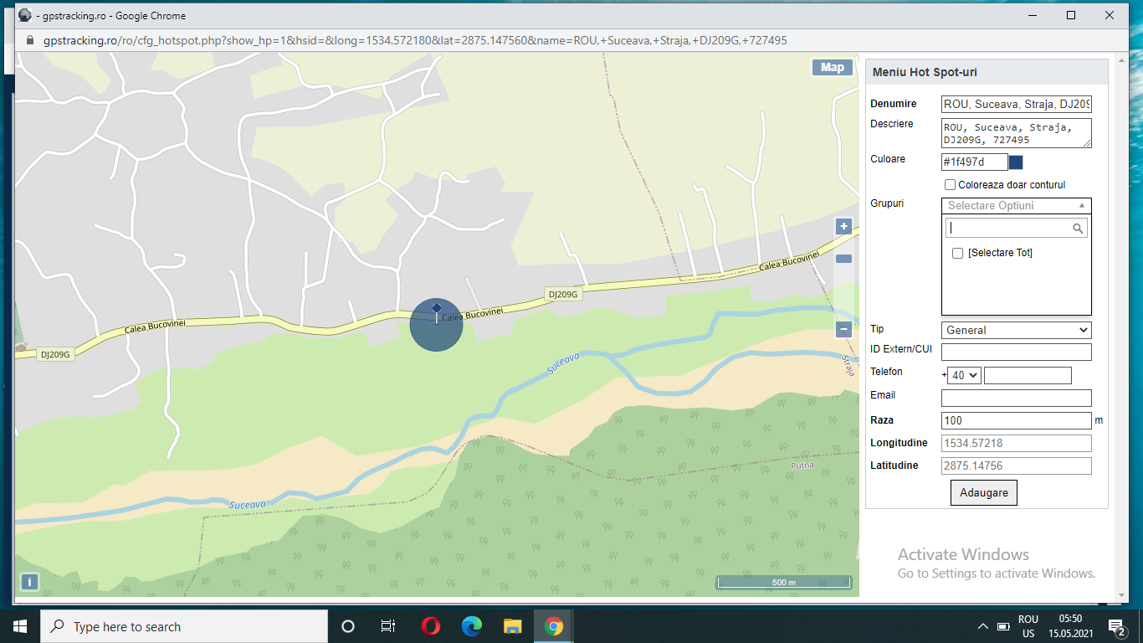Open the phone country code 40 dropdown
The image size is (1143, 643).
964,375
